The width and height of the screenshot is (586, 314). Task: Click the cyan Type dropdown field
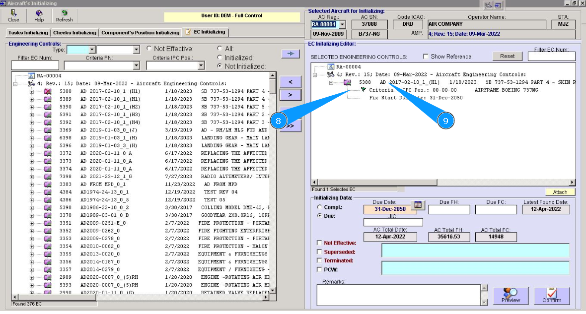point(77,50)
